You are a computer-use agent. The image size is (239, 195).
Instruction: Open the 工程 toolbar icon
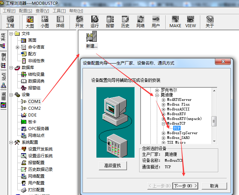(10, 22)
